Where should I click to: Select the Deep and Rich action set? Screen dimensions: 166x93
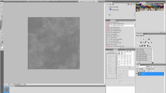point(116,41)
